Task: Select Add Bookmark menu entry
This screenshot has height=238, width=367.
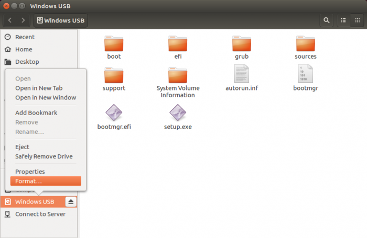Action: pos(36,112)
